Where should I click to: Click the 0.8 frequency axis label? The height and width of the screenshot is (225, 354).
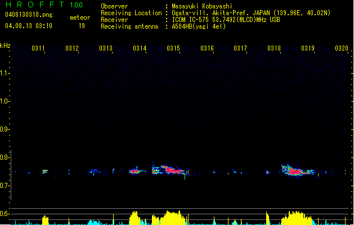click(5, 157)
